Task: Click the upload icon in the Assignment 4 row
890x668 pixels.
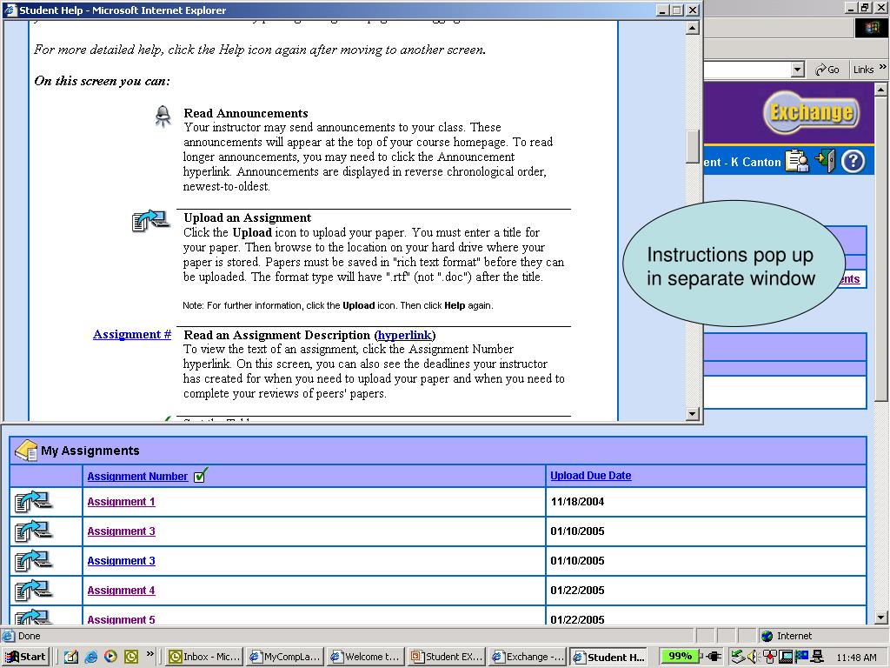Action: 34,591
